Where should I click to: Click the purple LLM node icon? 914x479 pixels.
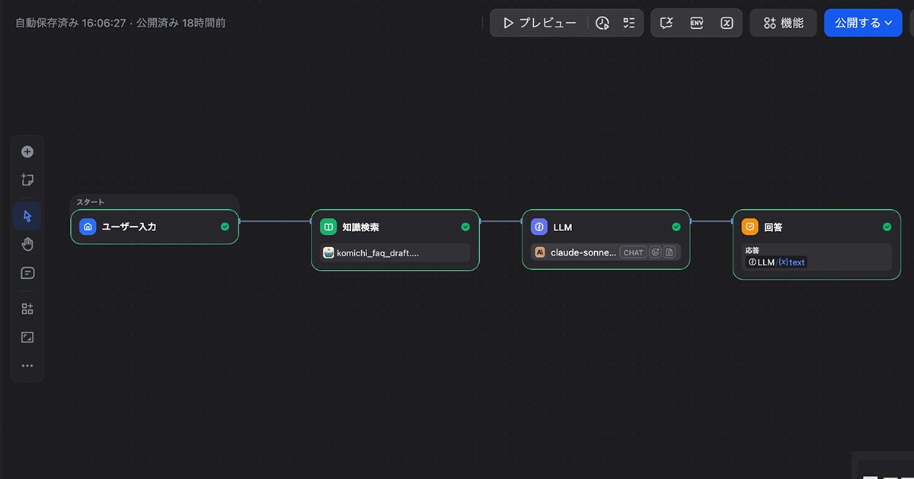pyautogui.click(x=539, y=227)
